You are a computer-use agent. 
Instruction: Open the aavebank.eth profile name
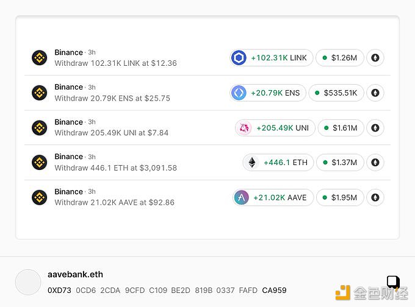click(x=75, y=275)
